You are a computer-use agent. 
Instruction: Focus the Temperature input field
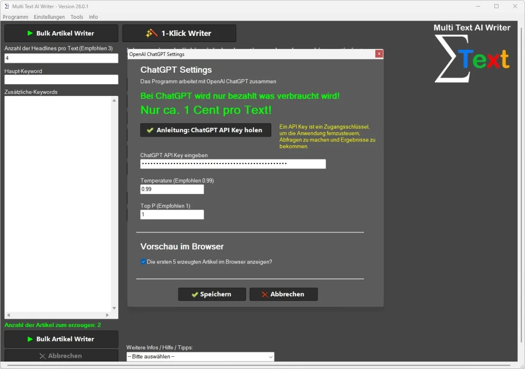(x=172, y=189)
